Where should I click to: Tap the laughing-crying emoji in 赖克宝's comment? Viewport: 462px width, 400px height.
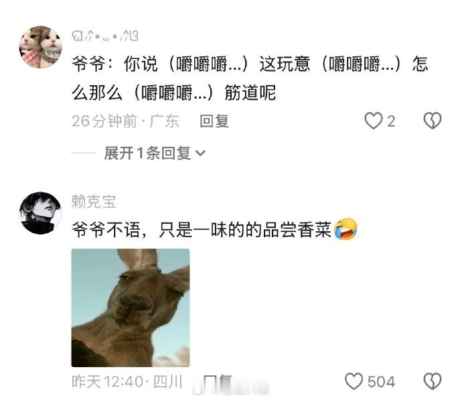click(345, 229)
